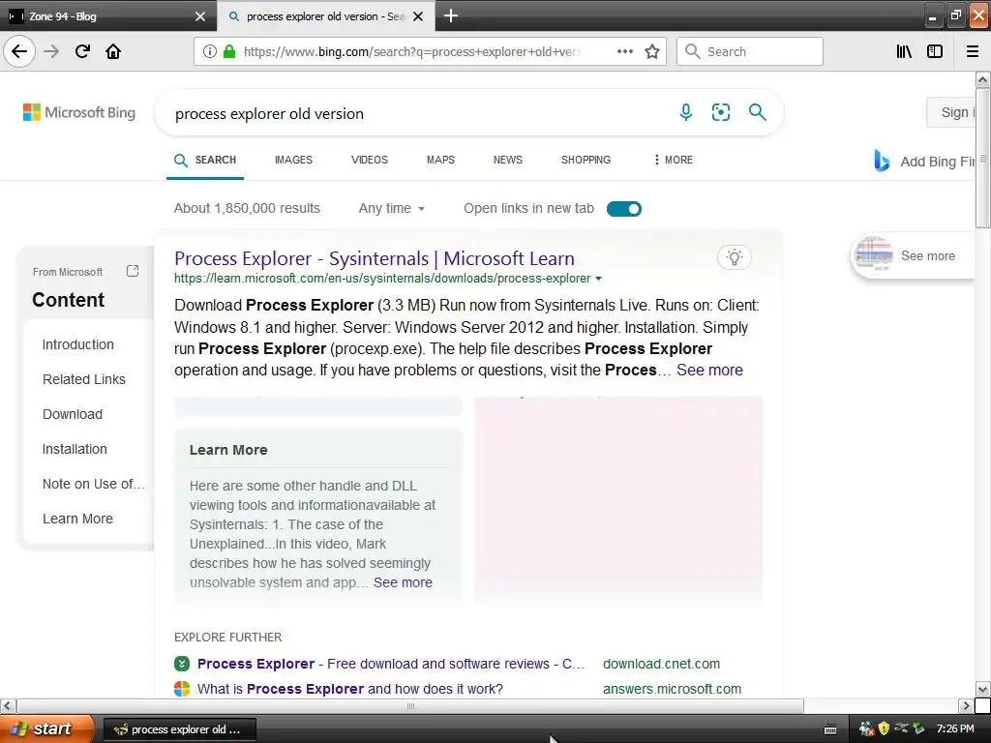Click the 7:26 PM system clock
The width and height of the screenshot is (991, 743).
coord(955,728)
